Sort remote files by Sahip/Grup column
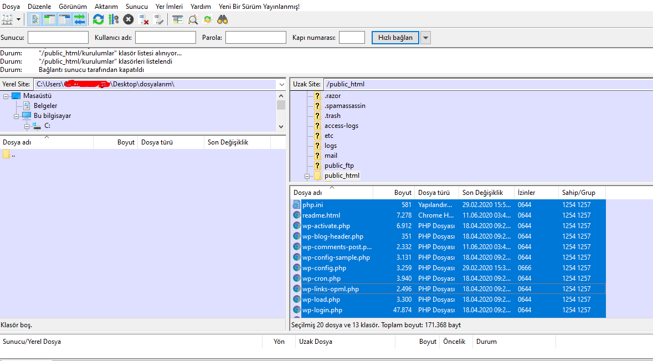Screen dimensions: 653x361 click(582, 192)
